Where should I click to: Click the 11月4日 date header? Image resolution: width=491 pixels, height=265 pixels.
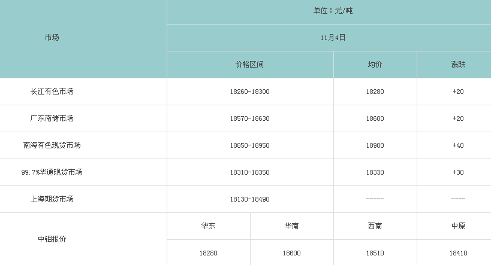click(x=329, y=38)
